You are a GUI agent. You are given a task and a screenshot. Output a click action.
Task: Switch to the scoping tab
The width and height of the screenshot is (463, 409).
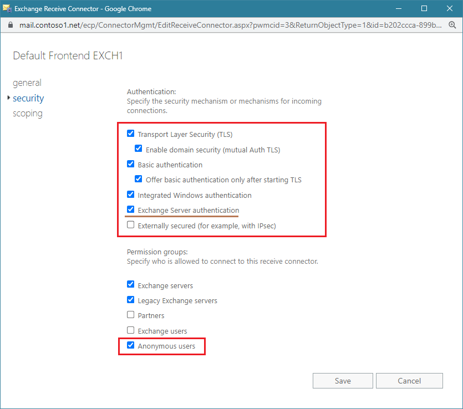(x=28, y=114)
